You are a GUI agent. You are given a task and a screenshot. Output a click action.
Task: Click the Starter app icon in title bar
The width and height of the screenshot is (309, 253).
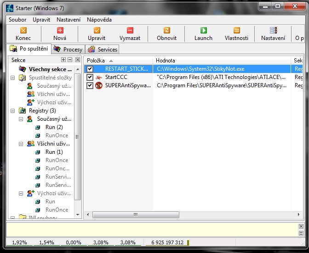click(x=10, y=8)
